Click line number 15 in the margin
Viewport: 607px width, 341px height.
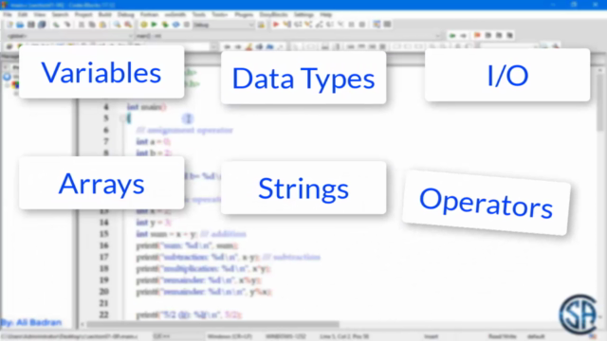pos(103,234)
